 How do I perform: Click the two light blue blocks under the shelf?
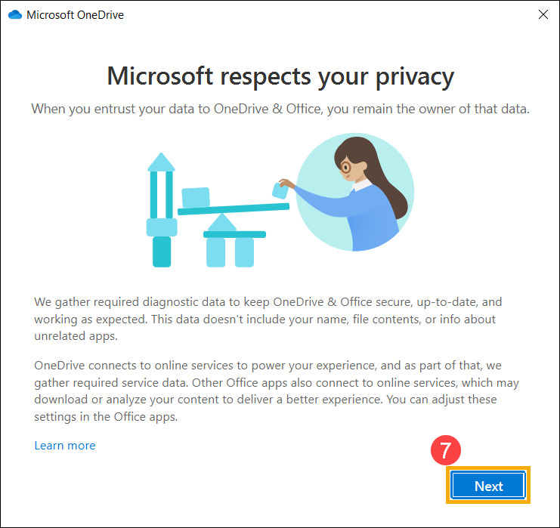[x=230, y=252]
